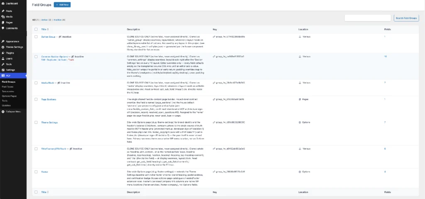Open Updates submenu item
425x199 pixels.
click(x=6, y=106)
